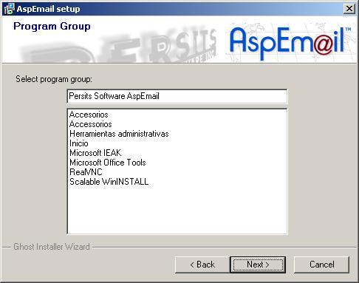Click the Select program group label

point(54,79)
